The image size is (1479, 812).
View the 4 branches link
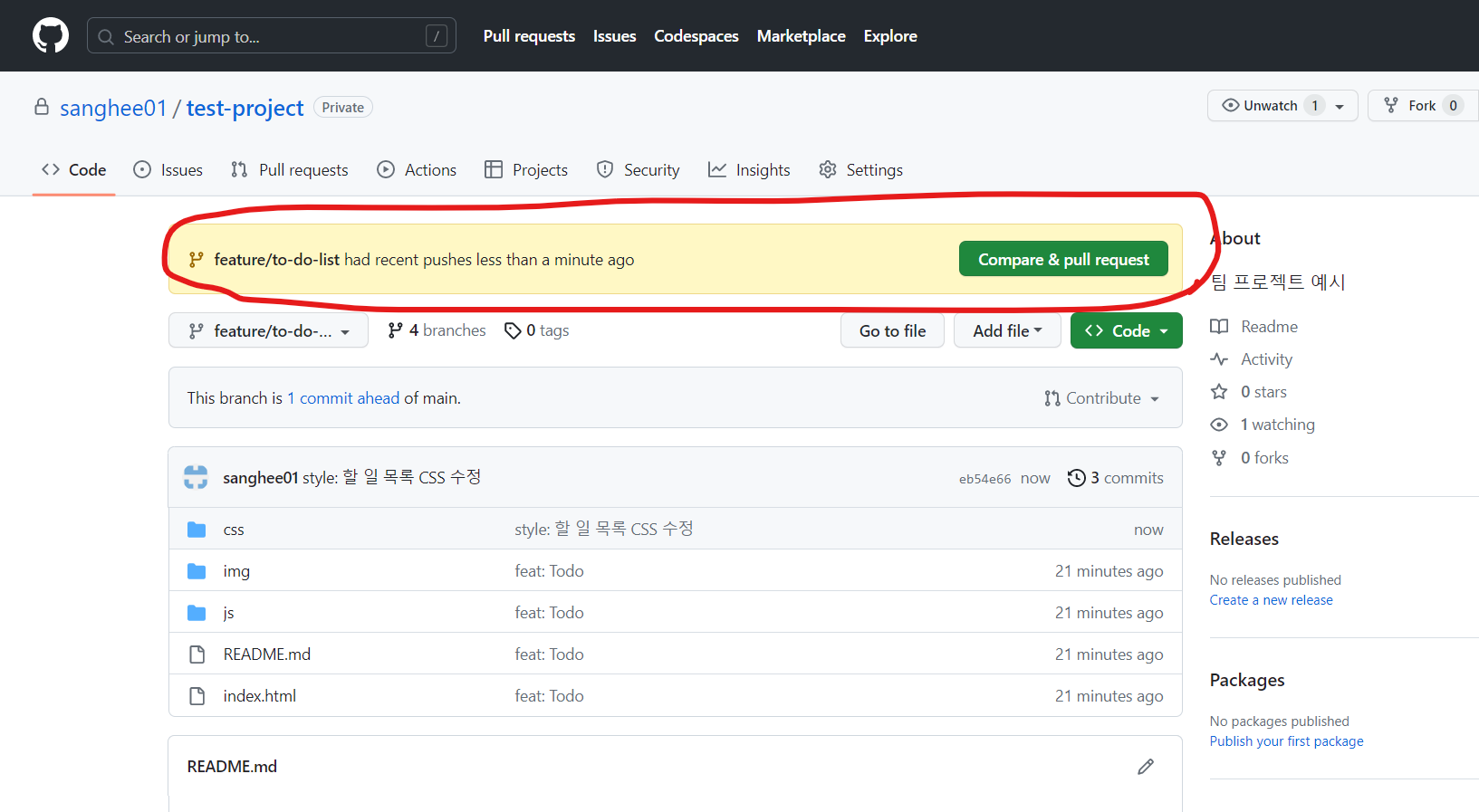click(437, 330)
